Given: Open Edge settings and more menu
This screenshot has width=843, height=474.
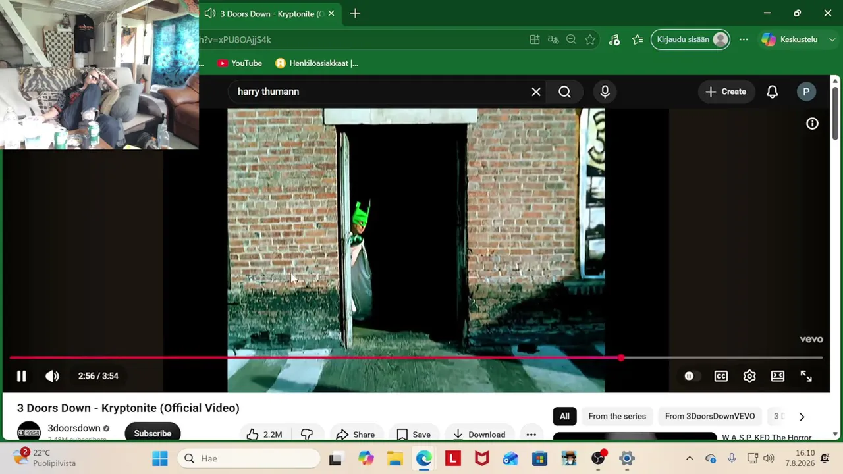Looking at the screenshot, I should tap(744, 39).
